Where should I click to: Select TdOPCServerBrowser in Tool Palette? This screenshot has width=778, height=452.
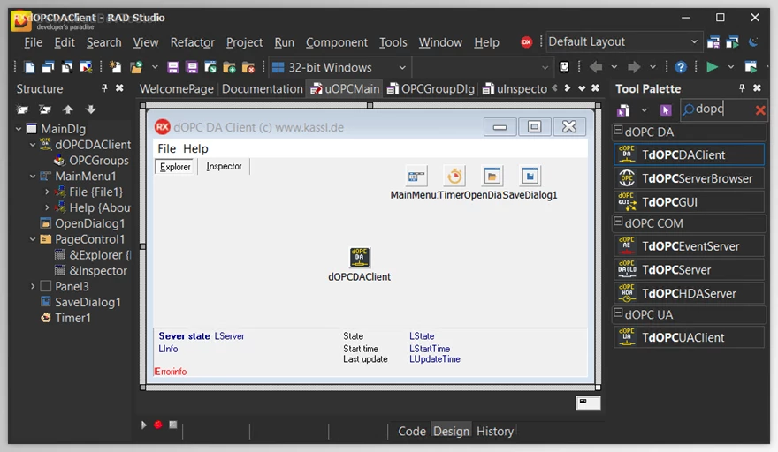(689, 178)
